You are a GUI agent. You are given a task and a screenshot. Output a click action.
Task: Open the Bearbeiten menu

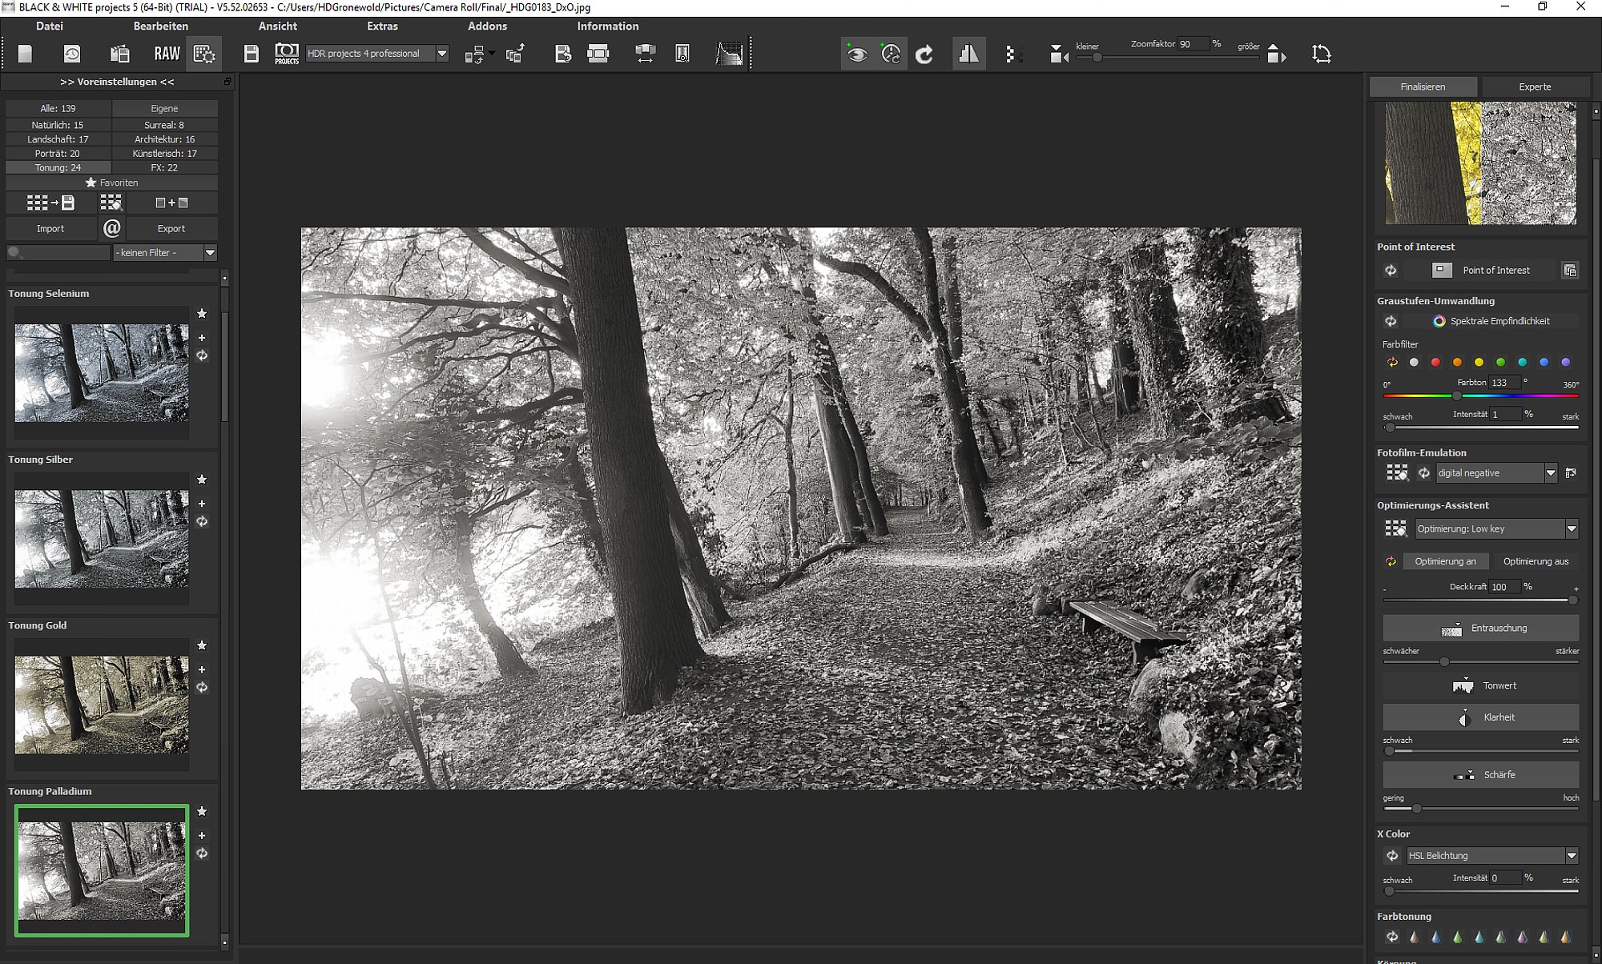click(x=160, y=26)
